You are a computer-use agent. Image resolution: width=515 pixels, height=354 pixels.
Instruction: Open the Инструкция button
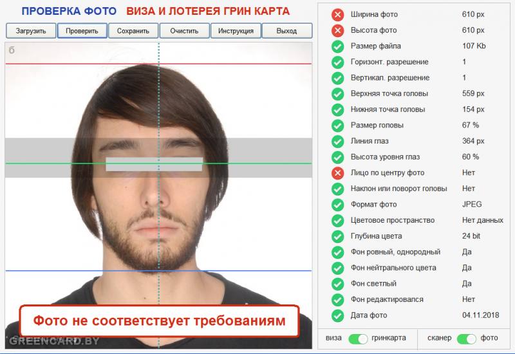click(x=236, y=31)
